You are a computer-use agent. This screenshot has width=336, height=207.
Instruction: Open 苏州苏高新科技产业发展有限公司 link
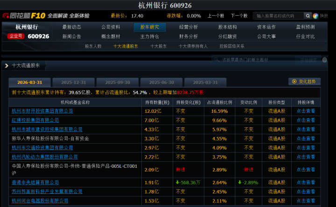[x=47, y=192]
